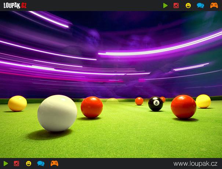The height and width of the screenshot is (169, 222).
Task: Click the large white cue ball
Action: [x=57, y=113]
